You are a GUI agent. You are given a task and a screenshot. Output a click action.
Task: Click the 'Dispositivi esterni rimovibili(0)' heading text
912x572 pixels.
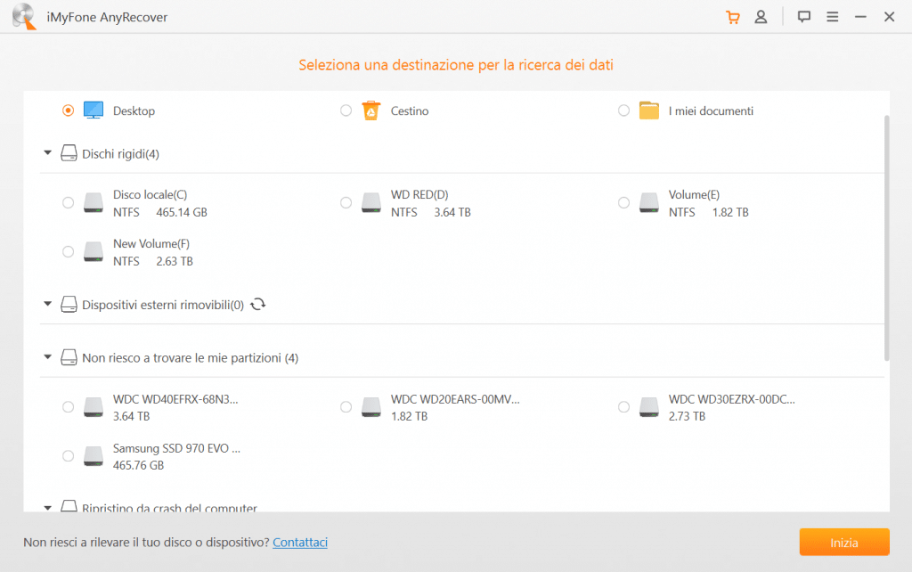tap(163, 305)
